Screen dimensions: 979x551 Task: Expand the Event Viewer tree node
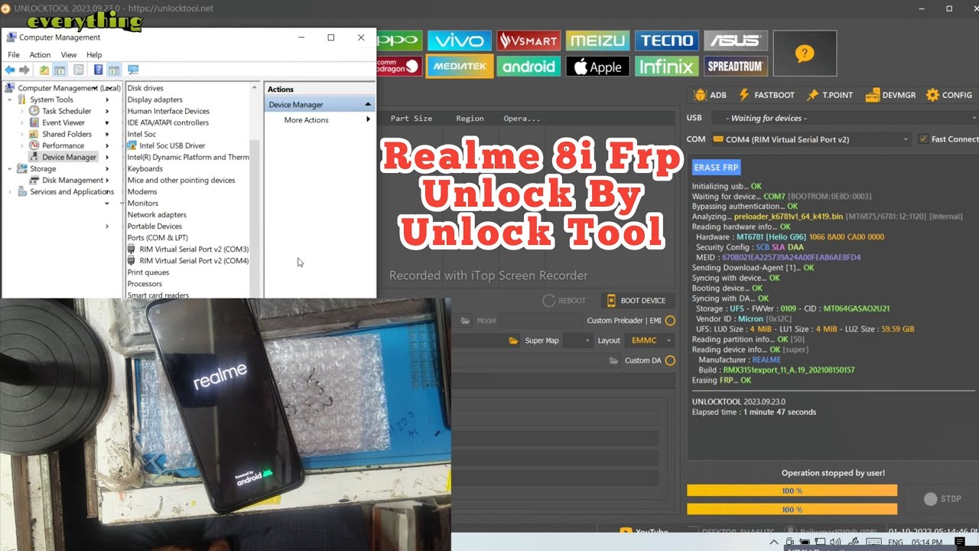tap(21, 122)
